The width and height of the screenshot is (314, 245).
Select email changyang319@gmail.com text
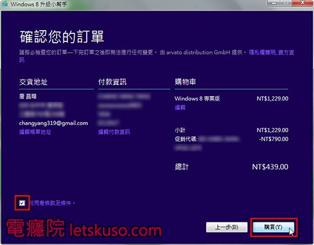tap(53, 123)
